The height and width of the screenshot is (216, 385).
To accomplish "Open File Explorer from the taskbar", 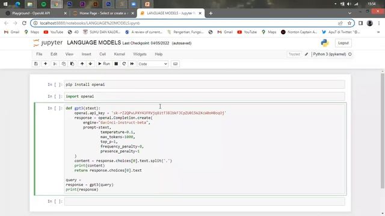I will click(x=30, y=4).
